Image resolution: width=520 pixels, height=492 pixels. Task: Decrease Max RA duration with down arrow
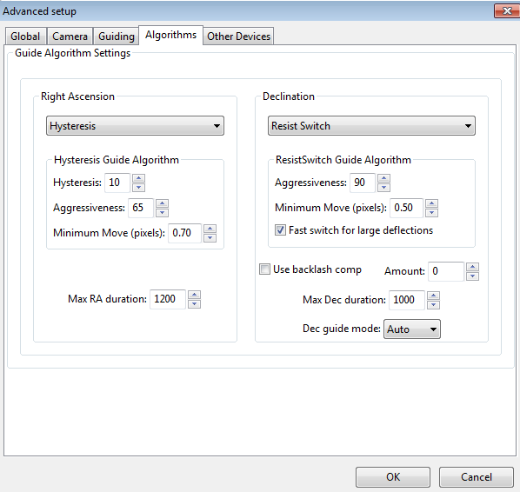click(194, 304)
